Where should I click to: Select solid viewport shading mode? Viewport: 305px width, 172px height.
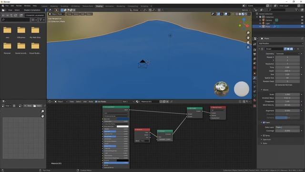[x=240, y=14]
